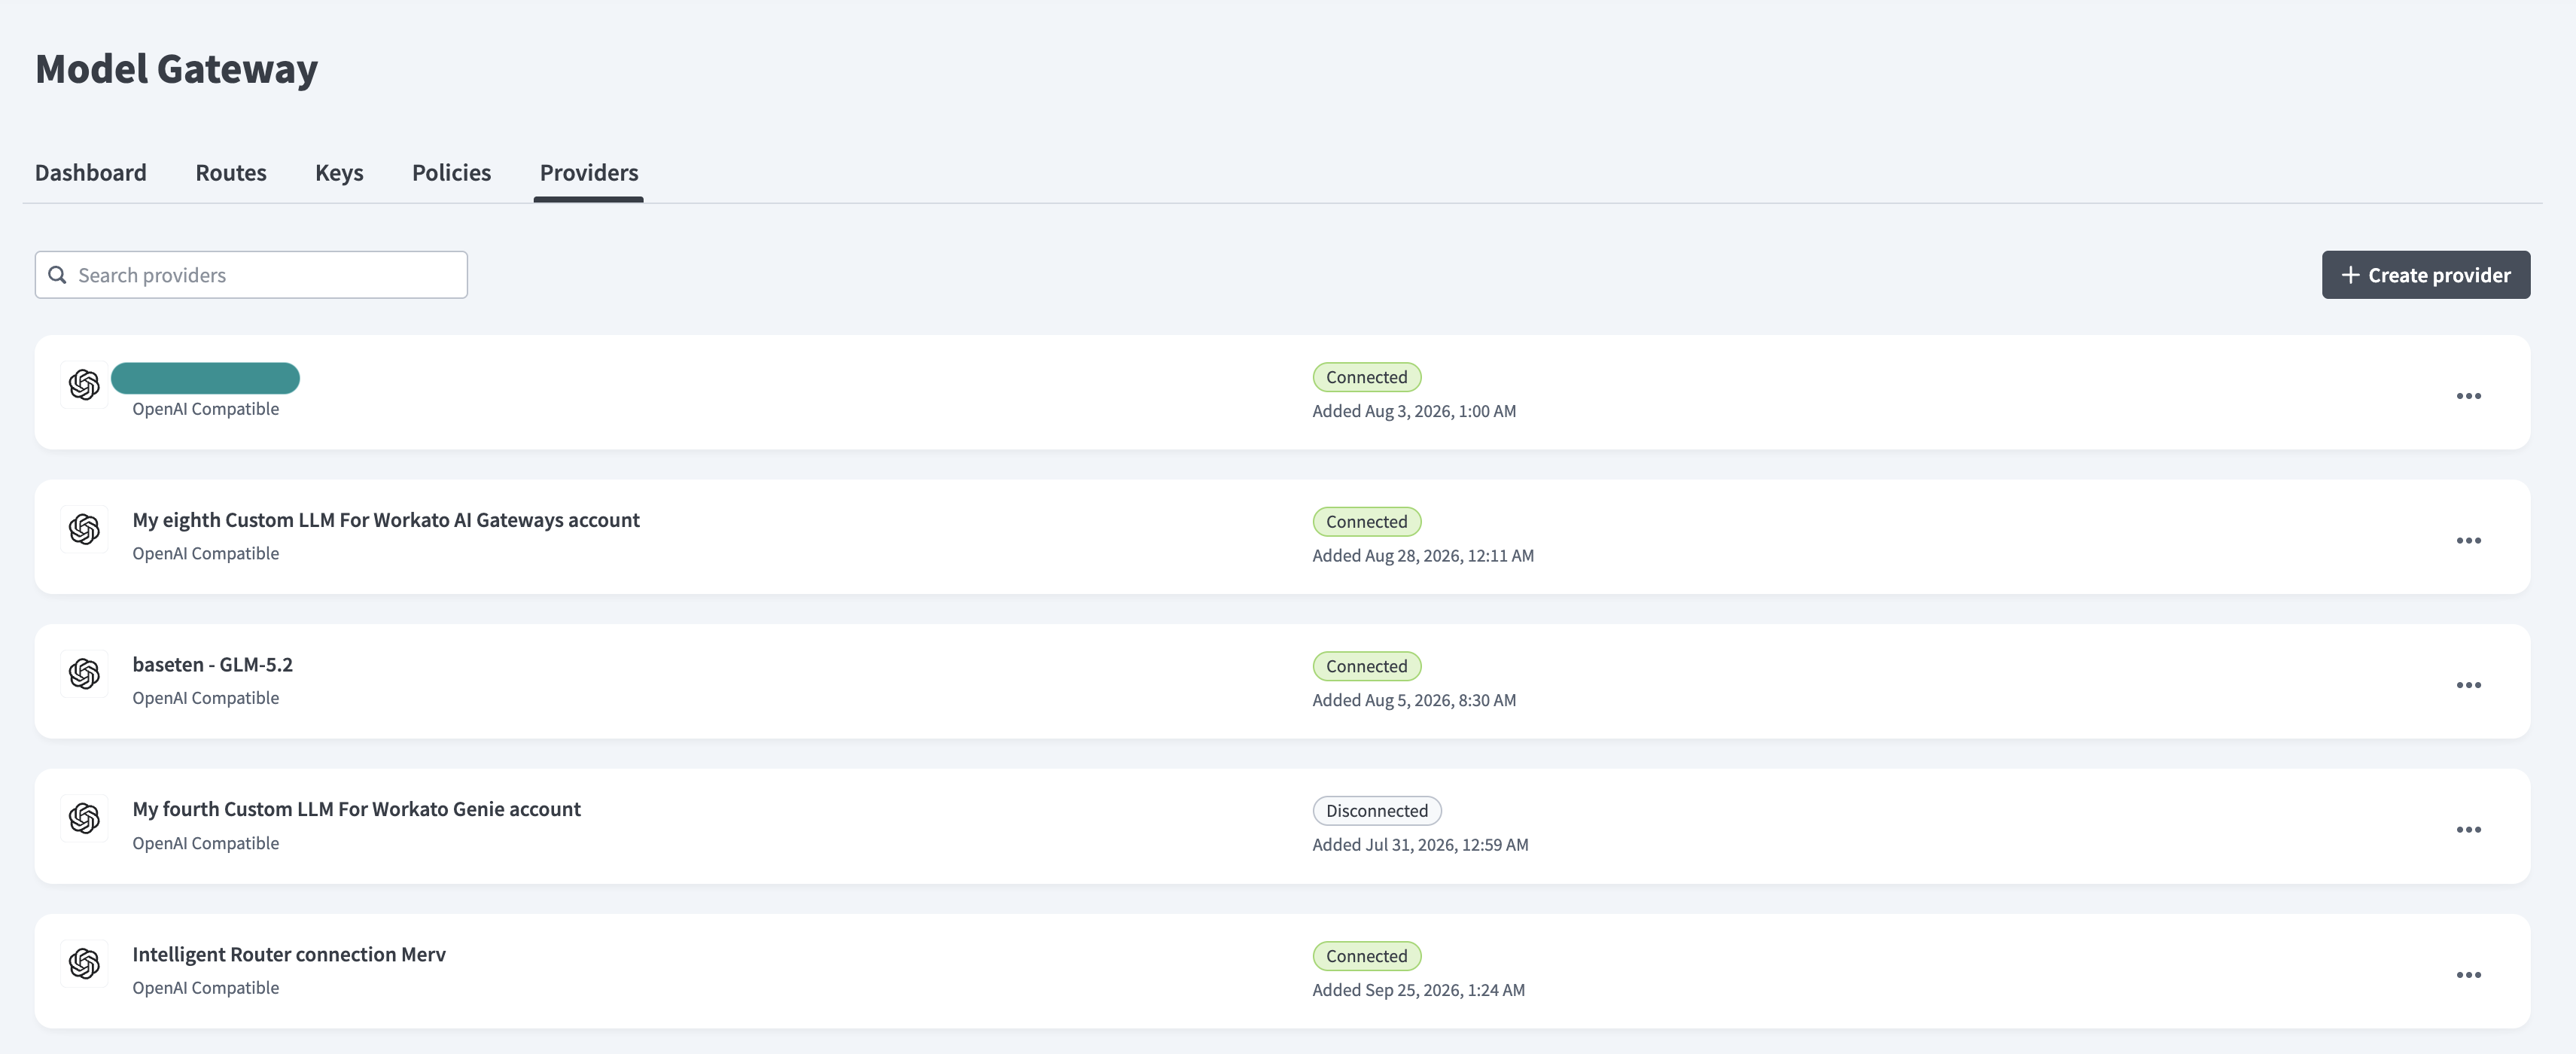Click the Model Gateway page heading
2576x1054 pixels.
(176, 69)
